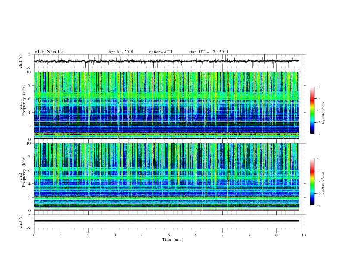342x264 pixels.
Task: Click the "-3" label on ch.1 color bar
Action: [318, 87]
